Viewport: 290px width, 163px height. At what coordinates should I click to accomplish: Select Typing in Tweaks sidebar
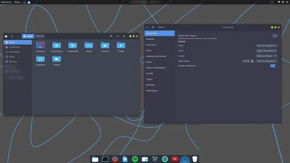point(159,79)
